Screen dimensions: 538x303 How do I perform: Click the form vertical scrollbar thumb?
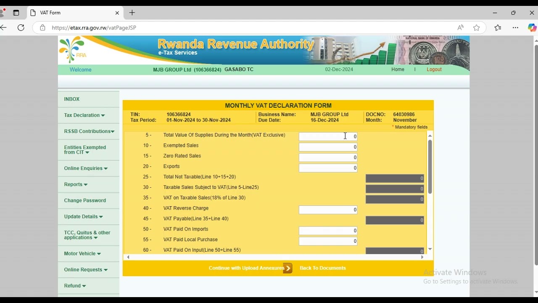point(430,167)
